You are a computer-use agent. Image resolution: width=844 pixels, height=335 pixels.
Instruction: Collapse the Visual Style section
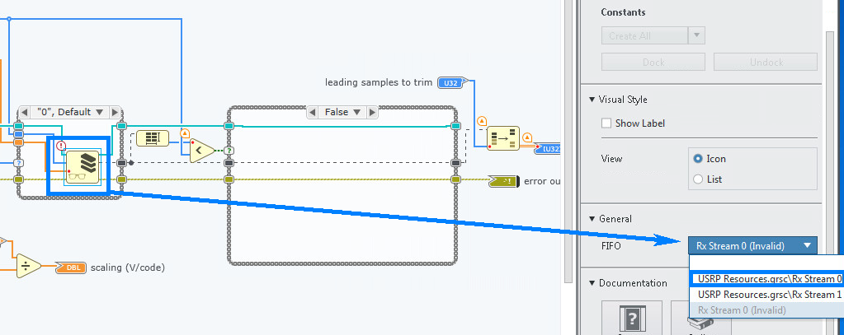coord(592,100)
